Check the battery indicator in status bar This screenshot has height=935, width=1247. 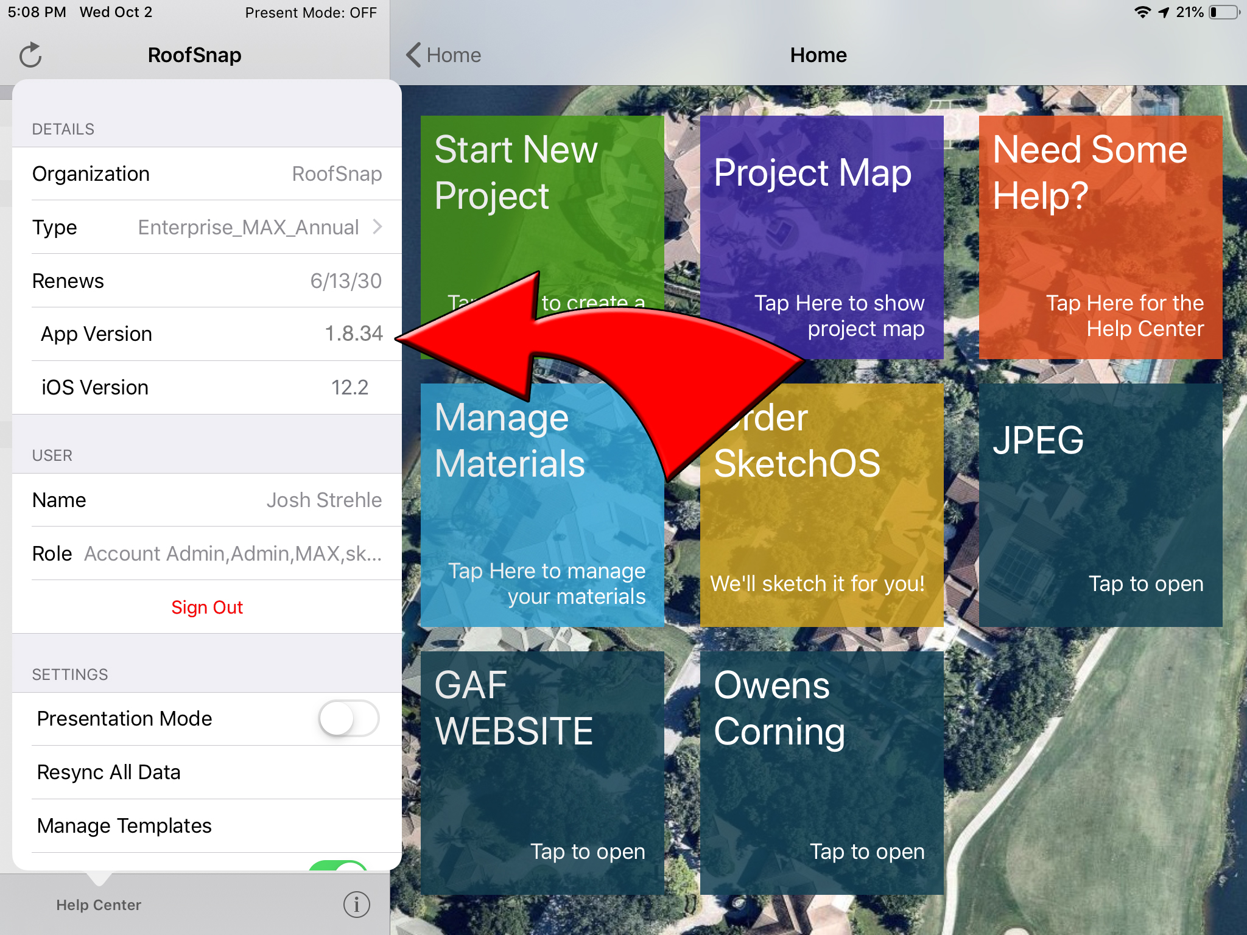1224,12
